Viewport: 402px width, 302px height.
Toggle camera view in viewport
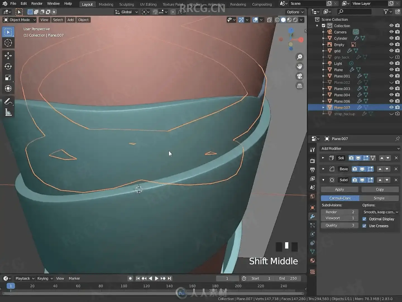300,76
